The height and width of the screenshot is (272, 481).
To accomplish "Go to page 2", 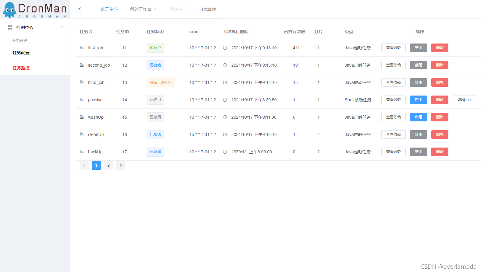I will coord(109,166).
